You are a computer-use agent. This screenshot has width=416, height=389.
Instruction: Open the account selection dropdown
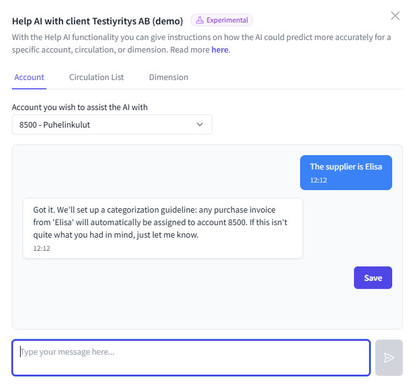pyautogui.click(x=112, y=124)
